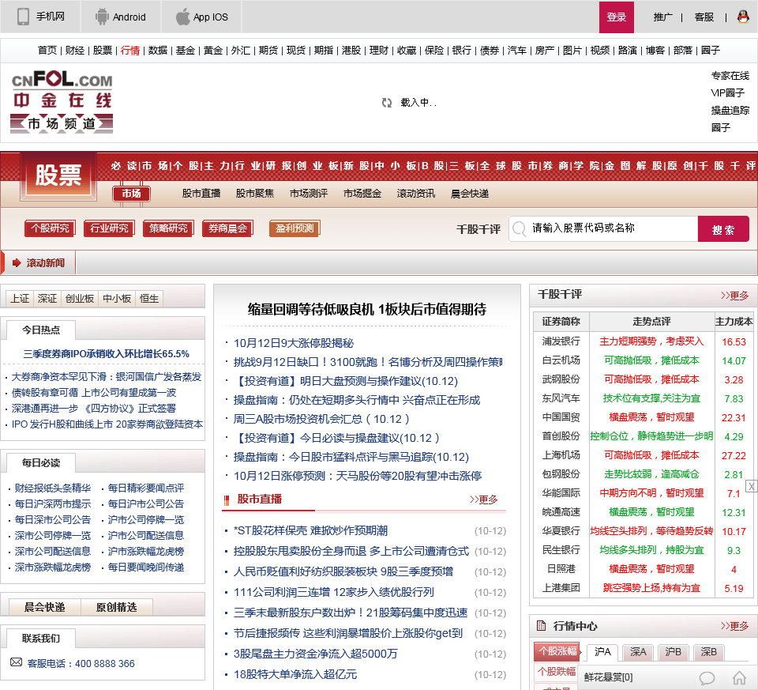This screenshot has width=758, height=690.
Task: Open 财经报纸头条精华 link
Action: click(53, 488)
